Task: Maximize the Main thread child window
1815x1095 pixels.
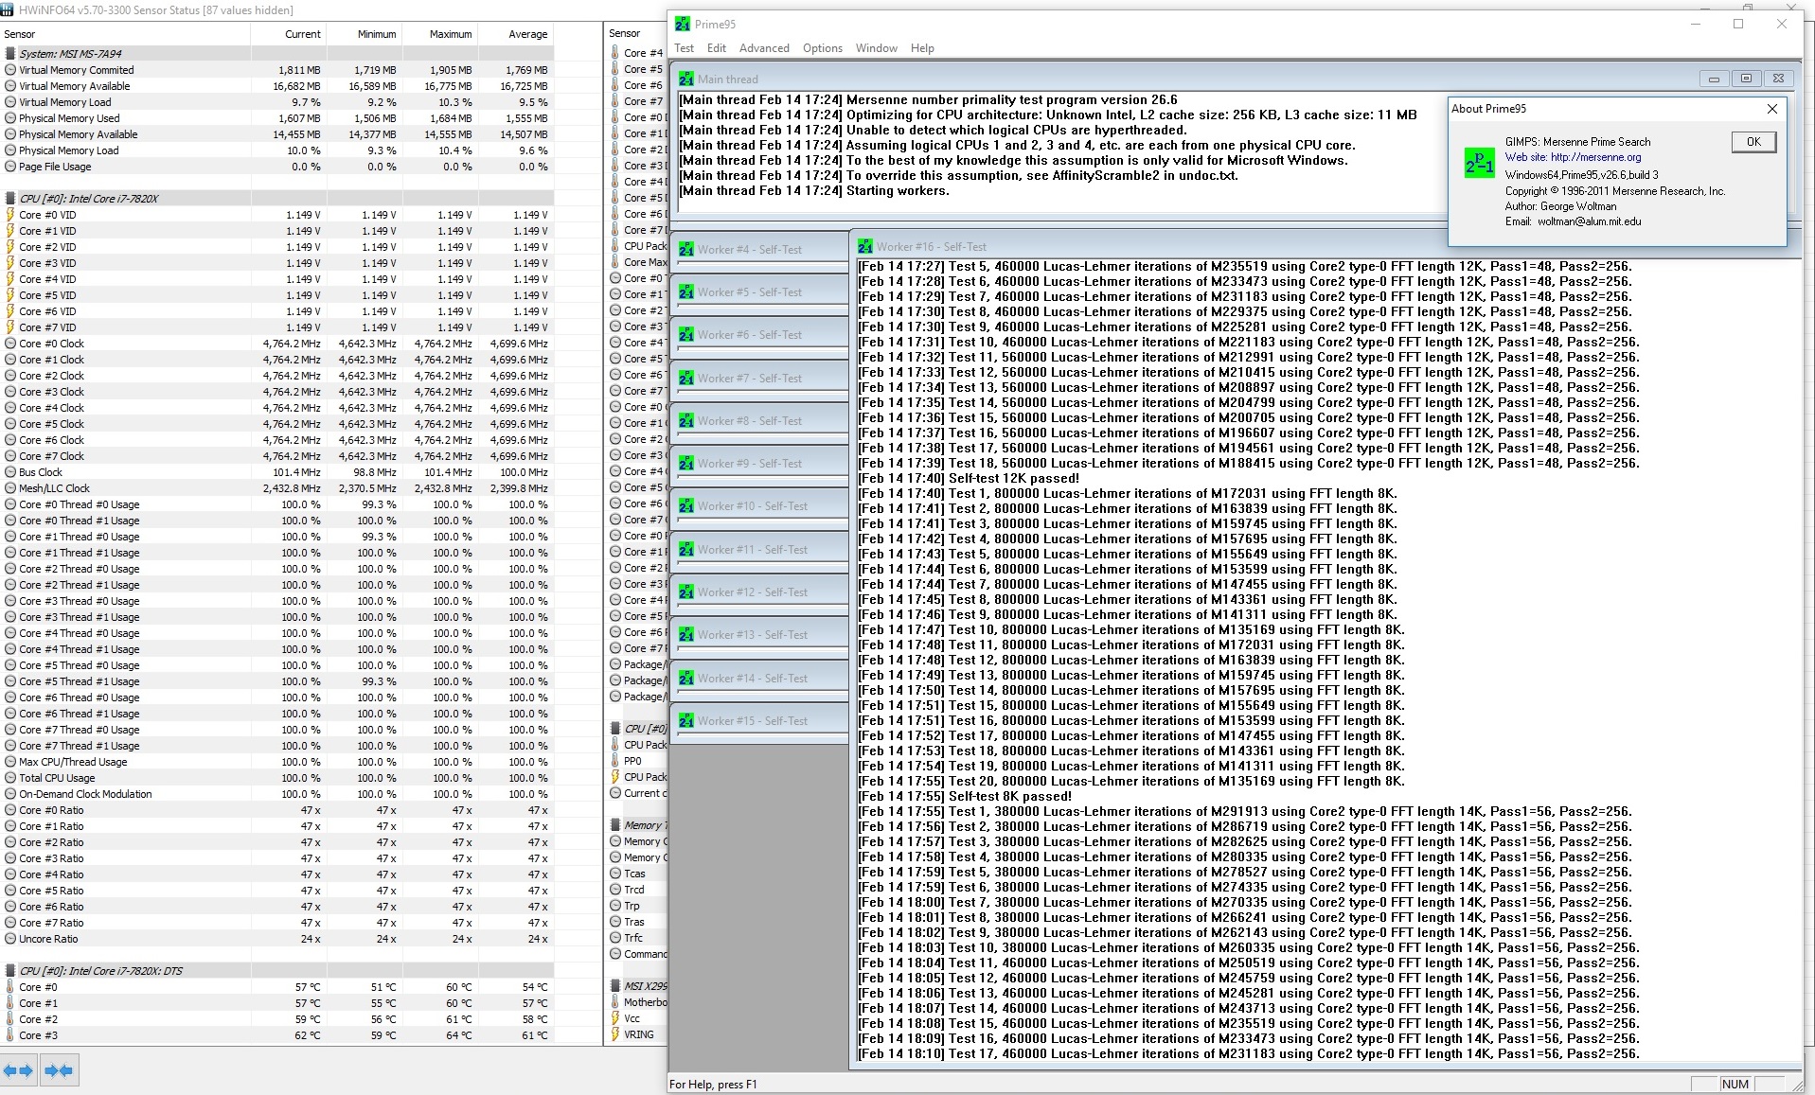Action: pos(1746,79)
